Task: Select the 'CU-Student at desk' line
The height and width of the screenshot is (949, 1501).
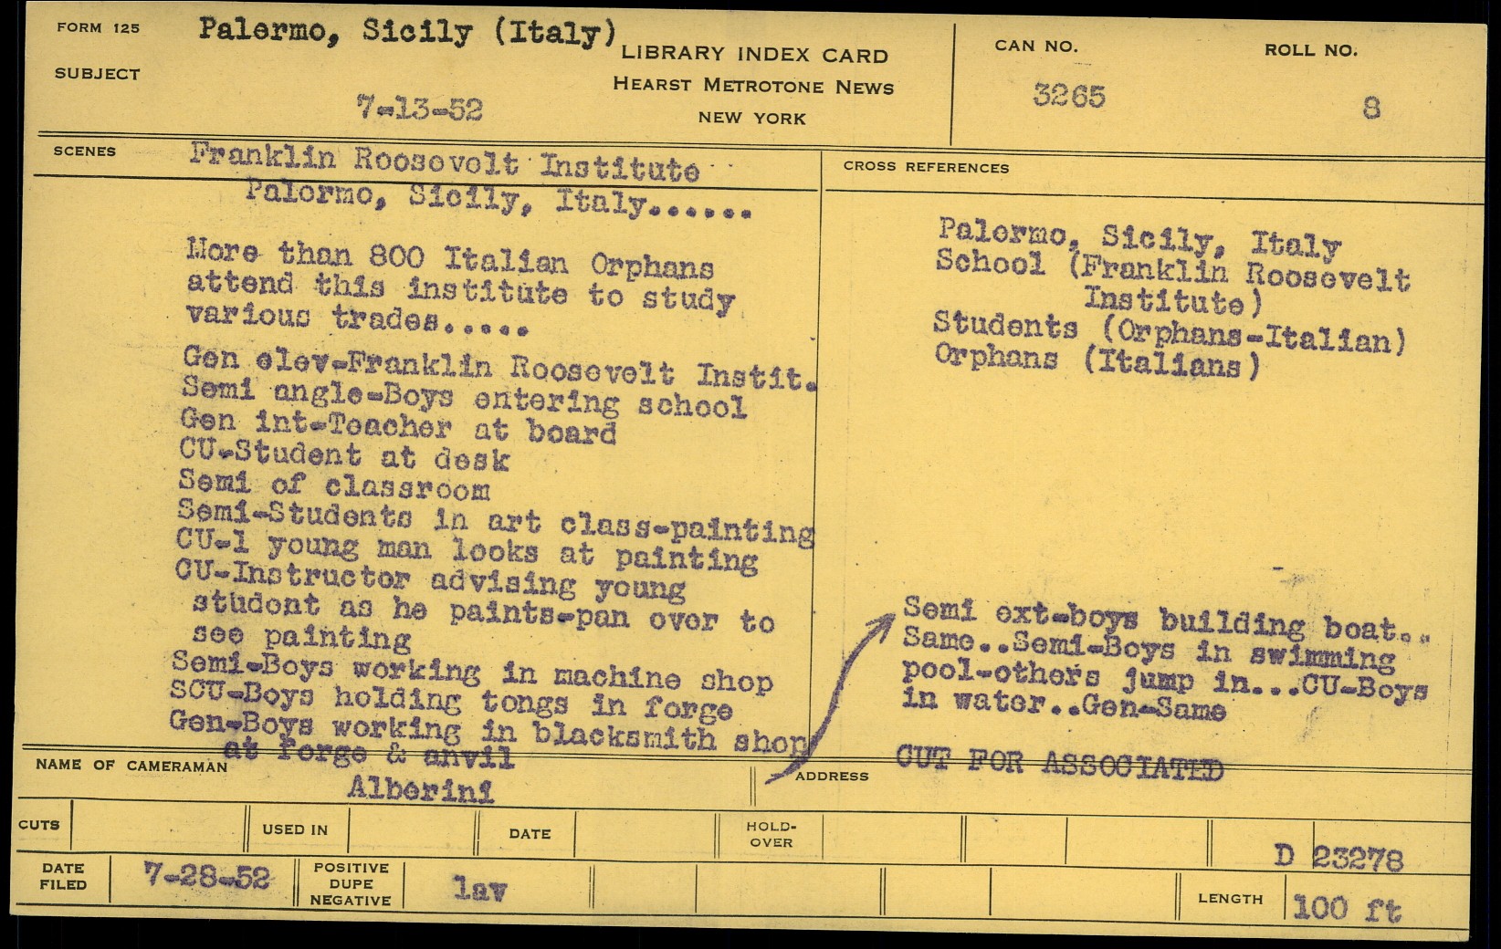Action: (344, 454)
